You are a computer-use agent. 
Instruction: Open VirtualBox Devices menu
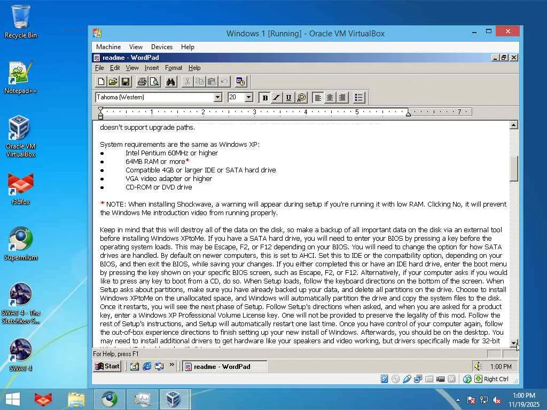pyautogui.click(x=161, y=47)
